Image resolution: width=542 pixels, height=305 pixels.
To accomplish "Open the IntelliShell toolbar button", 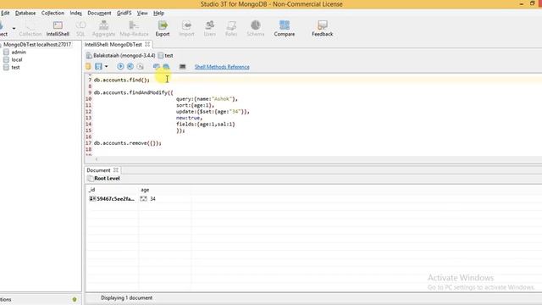I will 58,29.
